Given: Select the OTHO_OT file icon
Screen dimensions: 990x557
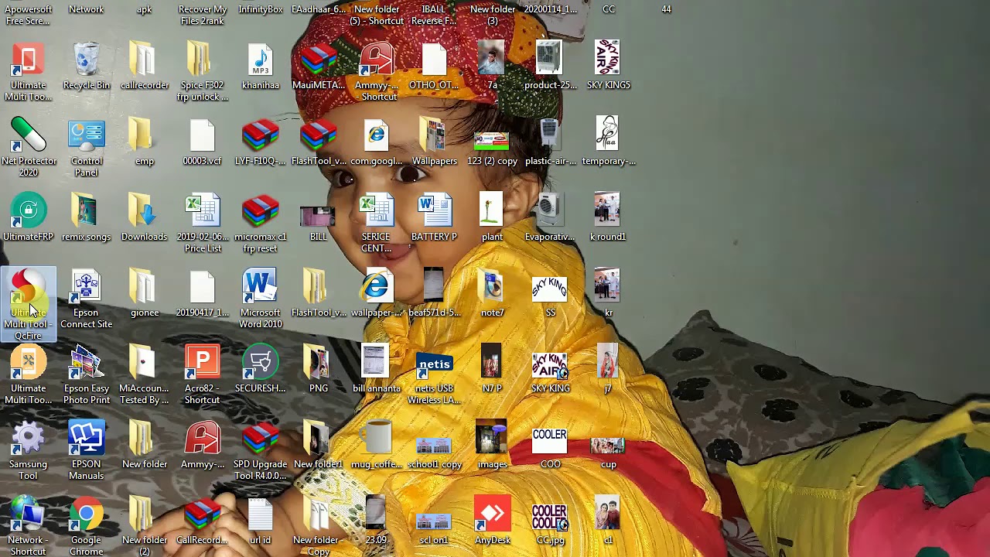Looking at the screenshot, I should 435,60.
